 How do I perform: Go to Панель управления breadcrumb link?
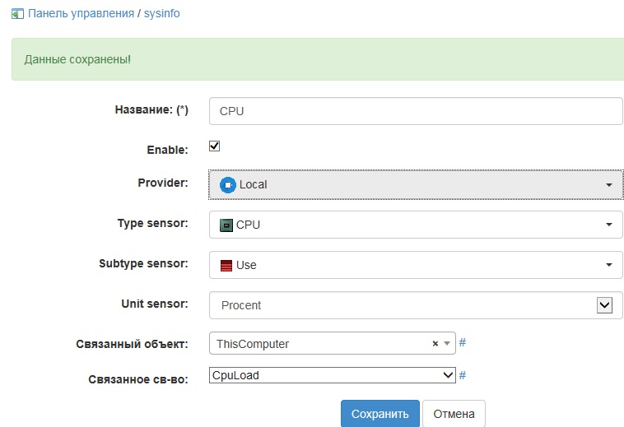pyautogui.click(x=81, y=14)
